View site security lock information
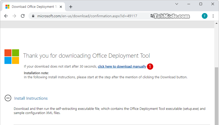The width and height of the screenshot is (219, 125). point(33,16)
